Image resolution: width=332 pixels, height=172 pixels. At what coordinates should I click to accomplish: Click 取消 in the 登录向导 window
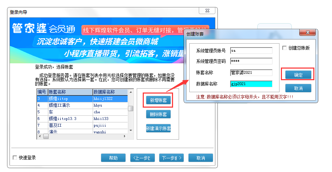coord(201,158)
